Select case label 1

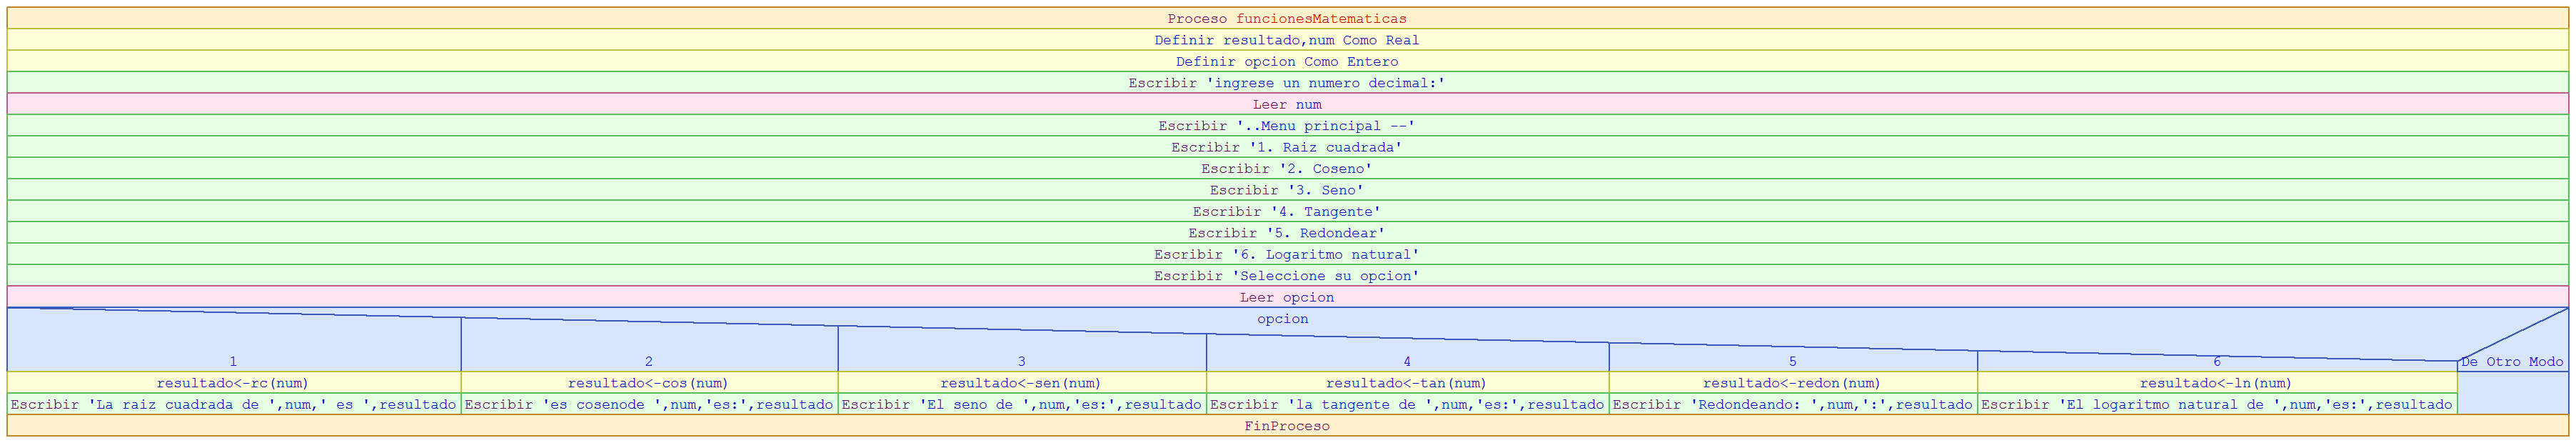click(233, 362)
